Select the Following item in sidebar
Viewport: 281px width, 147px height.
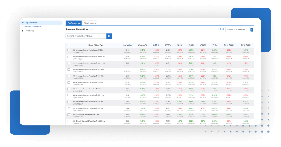(x=30, y=31)
